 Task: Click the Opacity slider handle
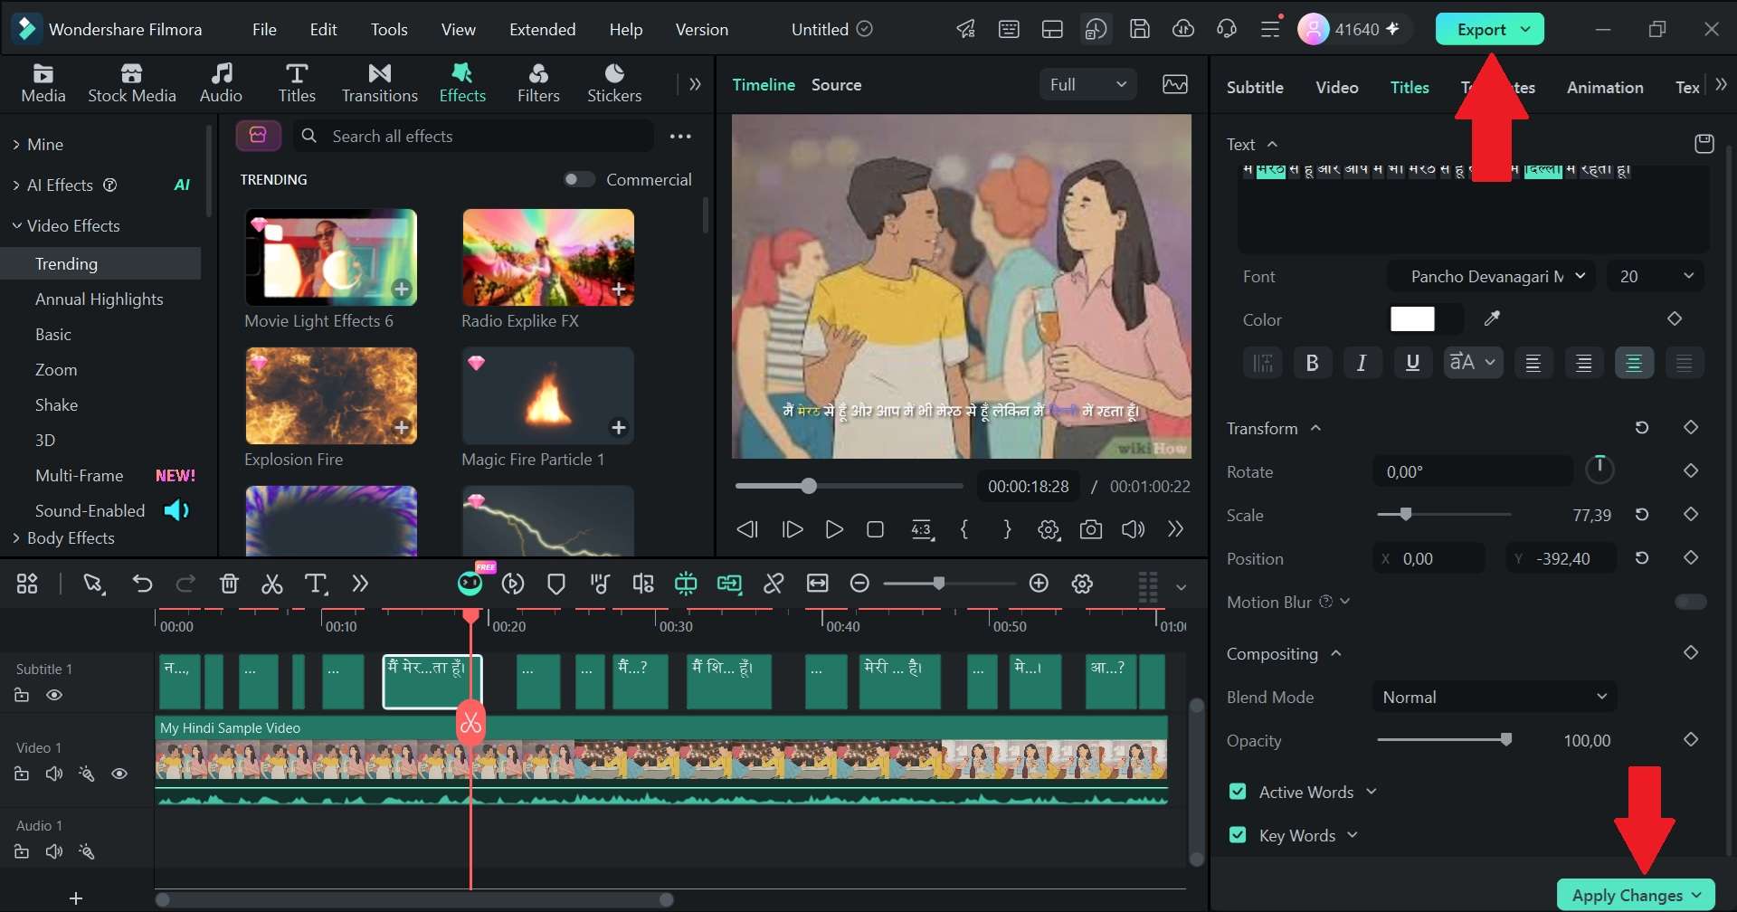[x=1506, y=740]
